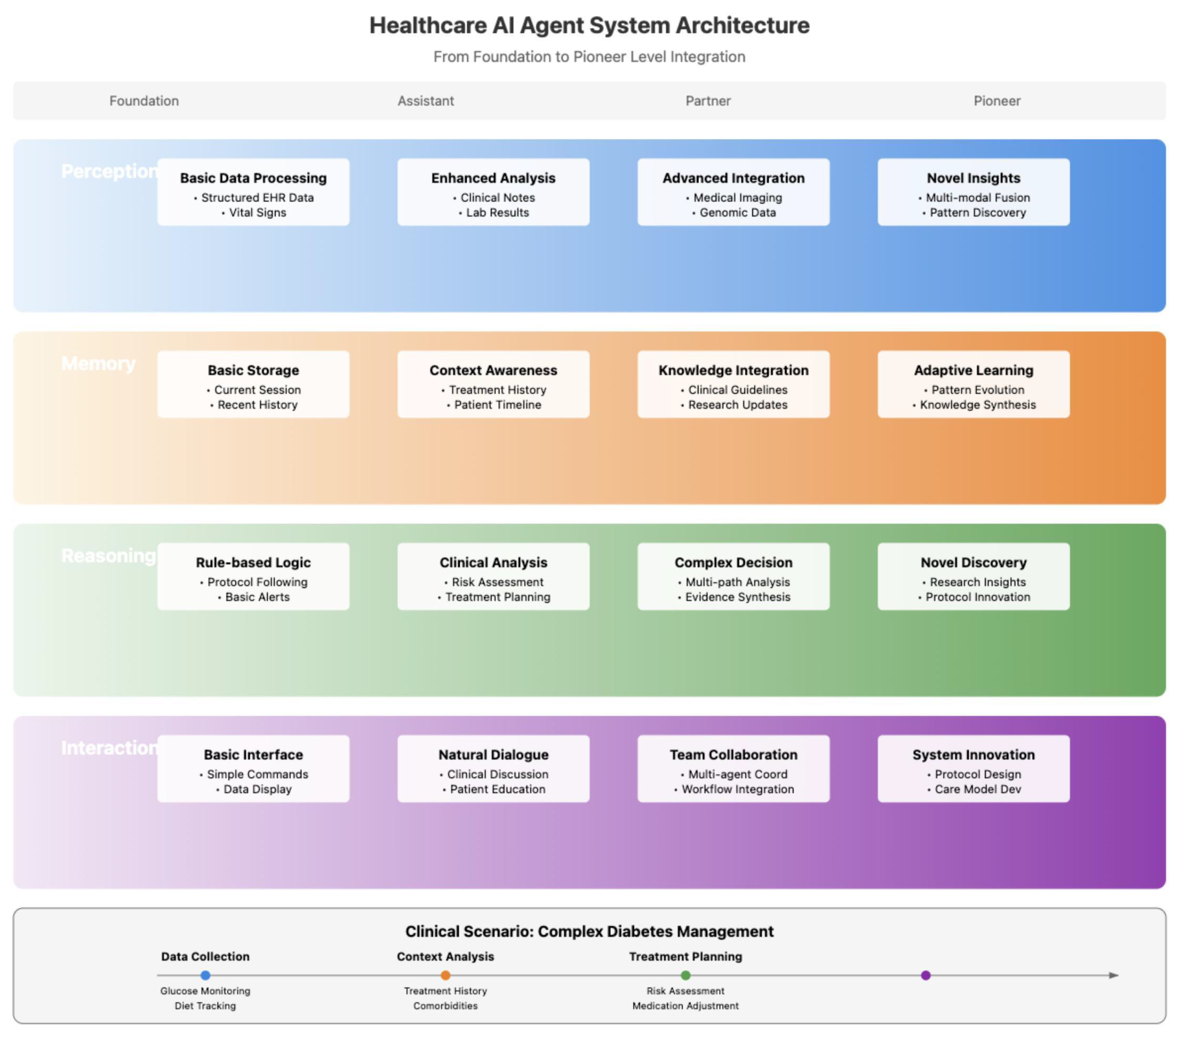1194x1044 pixels.
Task: Click the green Treatment Planning timeline dot
Action: pyautogui.click(x=685, y=975)
